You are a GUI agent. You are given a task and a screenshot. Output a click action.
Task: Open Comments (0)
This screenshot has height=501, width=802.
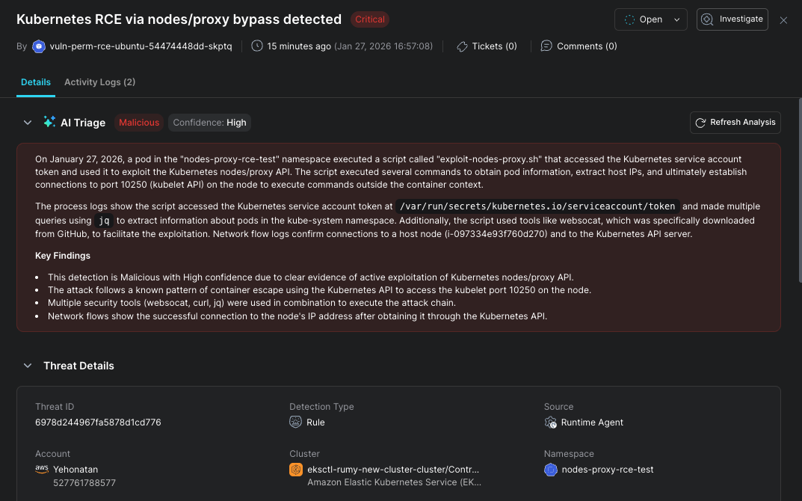click(587, 46)
